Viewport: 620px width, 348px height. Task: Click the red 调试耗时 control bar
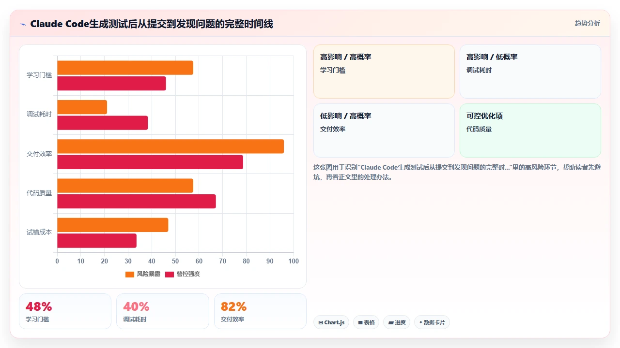102,123
